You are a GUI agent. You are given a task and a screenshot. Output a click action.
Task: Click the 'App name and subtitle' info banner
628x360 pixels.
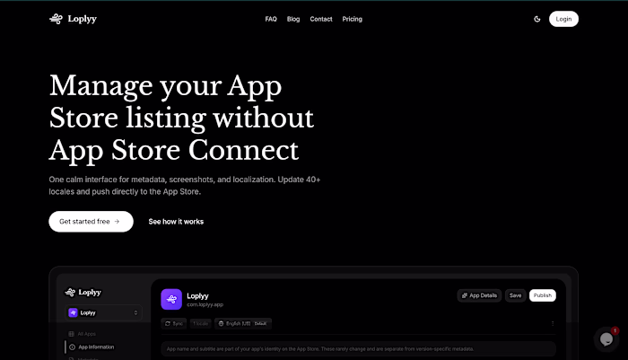point(359,349)
